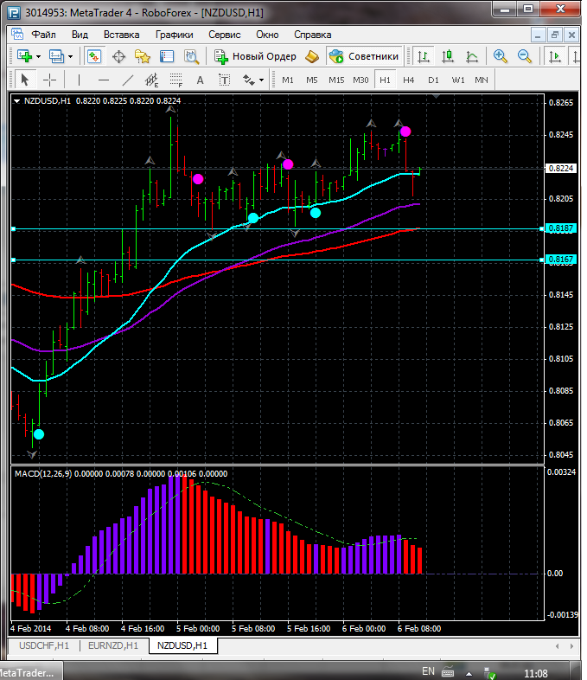The image size is (587, 680).
Task: Select the horizontal line drawing tool
Action: (x=104, y=80)
